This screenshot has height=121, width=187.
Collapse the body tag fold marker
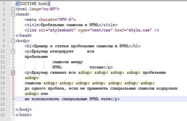(13, 41)
